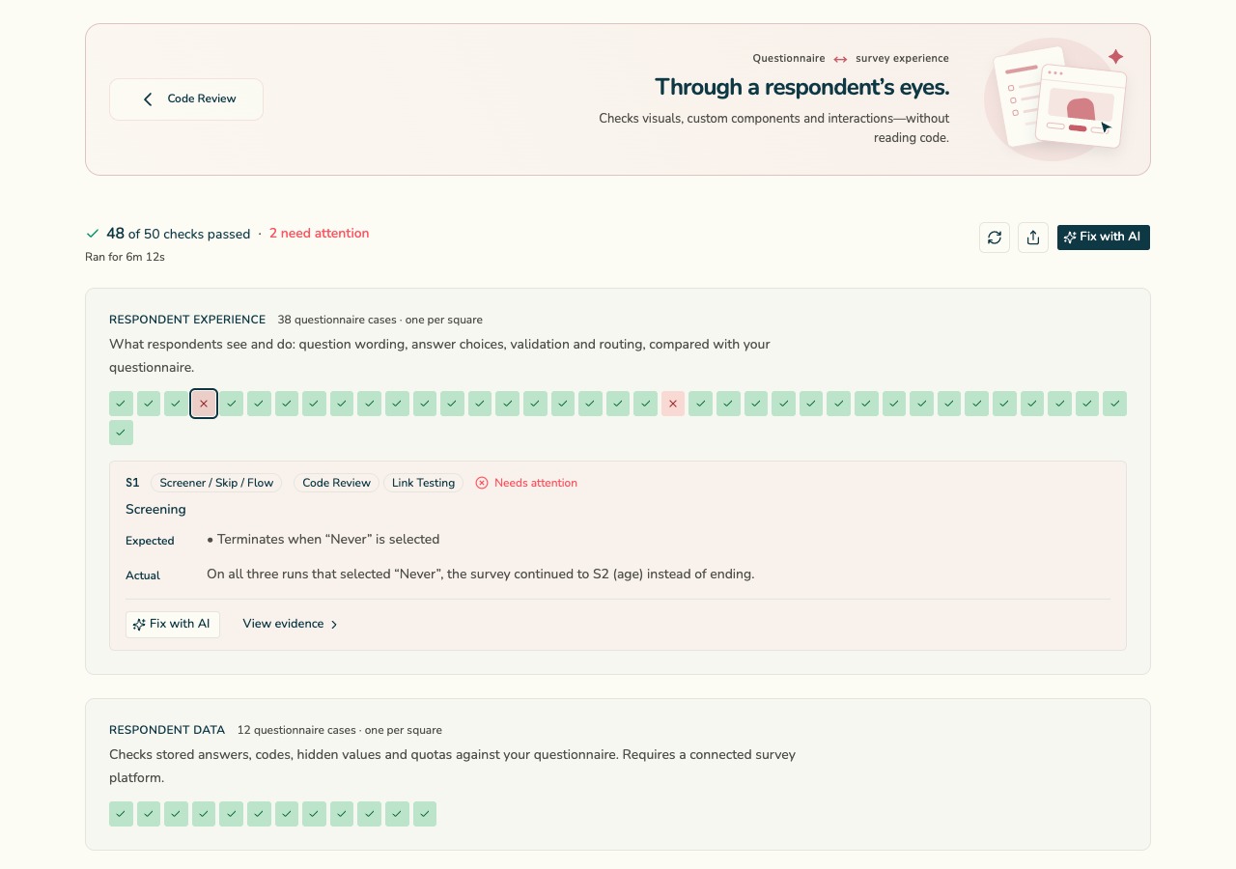The width and height of the screenshot is (1236, 869).
Task: Click the Actual result description text
Action: [480, 575]
